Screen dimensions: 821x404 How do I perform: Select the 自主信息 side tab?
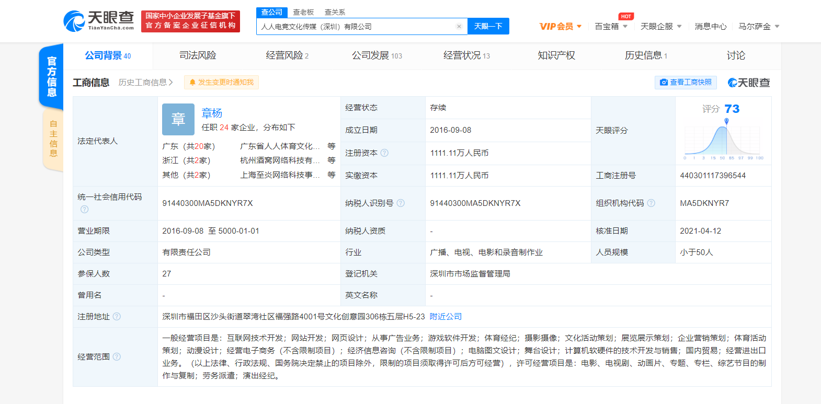[x=53, y=139]
